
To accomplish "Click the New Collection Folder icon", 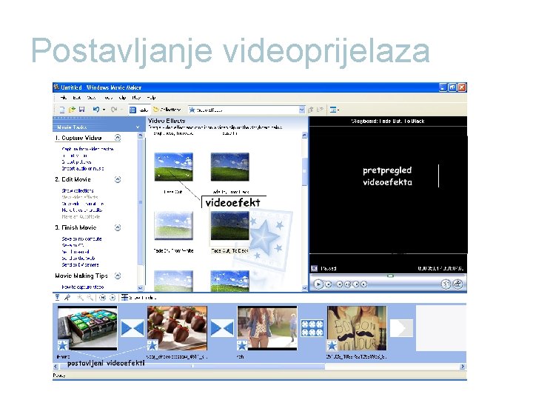I will point(320,110).
